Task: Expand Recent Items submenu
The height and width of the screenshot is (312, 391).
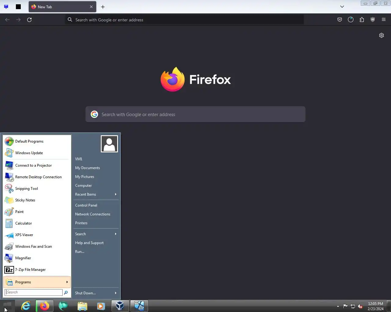Action: (96, 194)
